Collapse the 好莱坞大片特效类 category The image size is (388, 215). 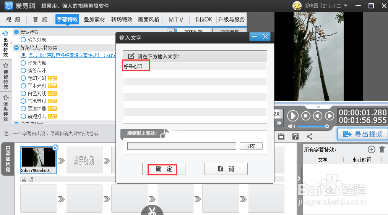[16, 48]
